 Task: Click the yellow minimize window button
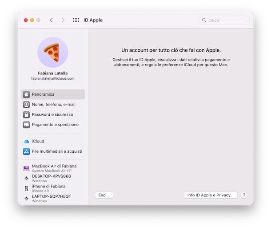click(x=32, y=20)
